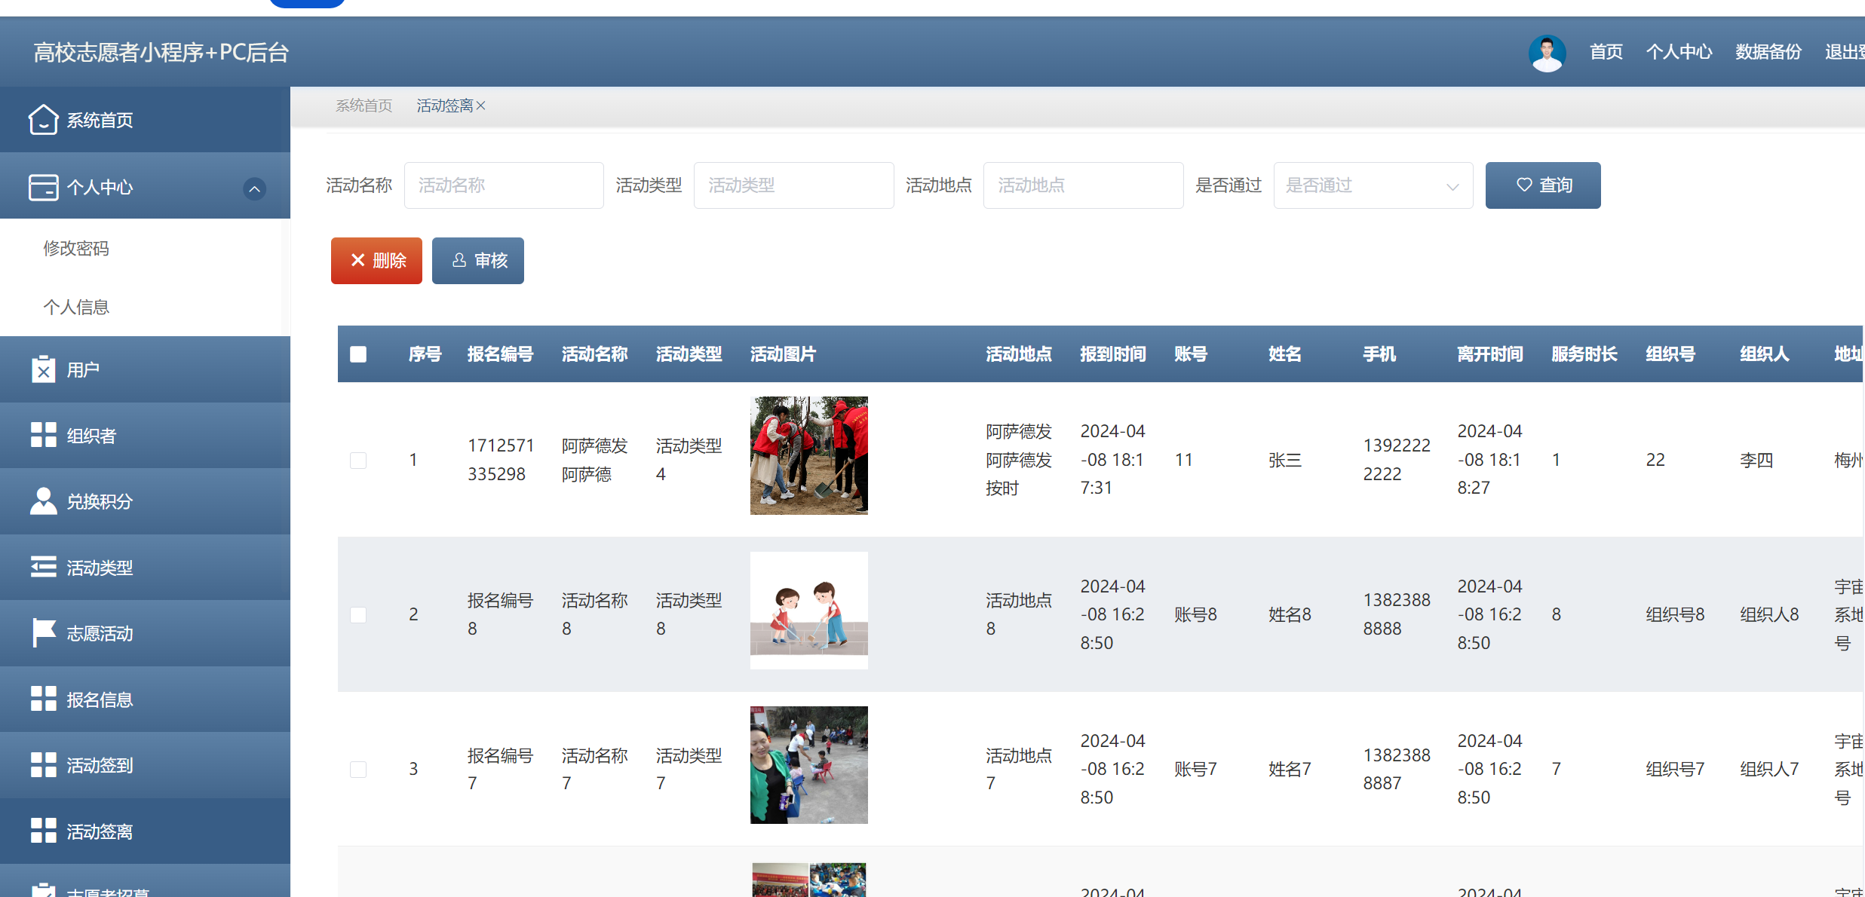Click the grid icon beside 组织者
Viewport: 1865px width, 897px height.
(43, 435)
